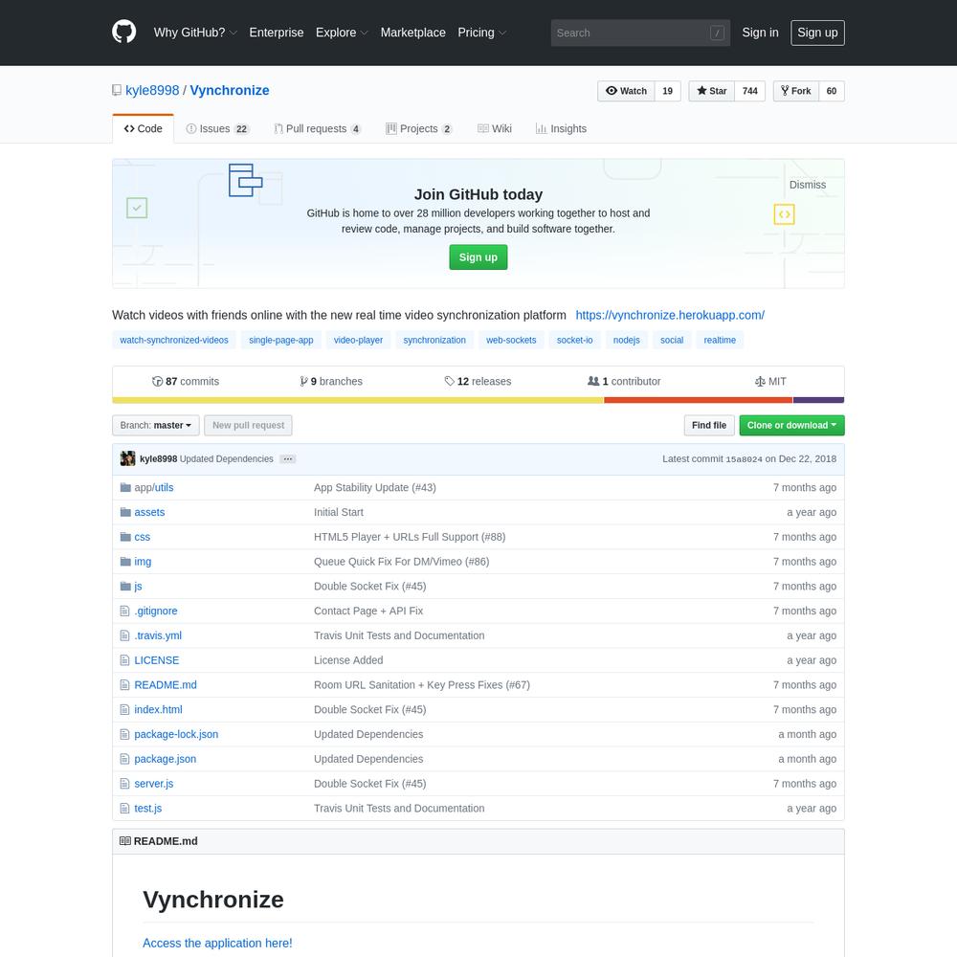Click the commits history clock icon

(x=158, y=381)
